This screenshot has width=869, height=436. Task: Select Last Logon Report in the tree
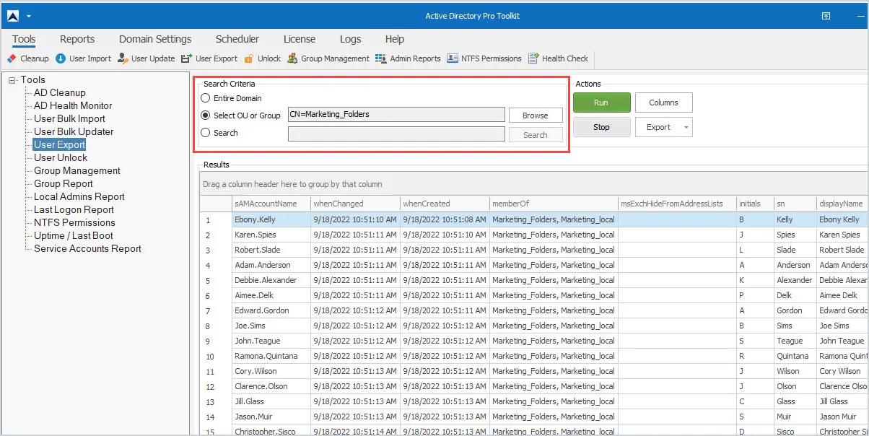(74, 210)
